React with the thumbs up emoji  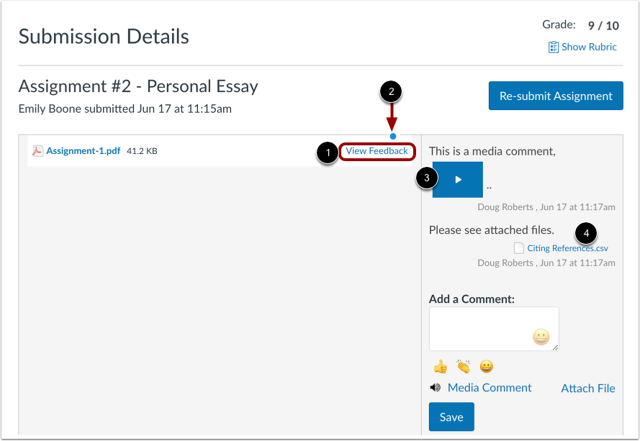click(x=440, y=366)
